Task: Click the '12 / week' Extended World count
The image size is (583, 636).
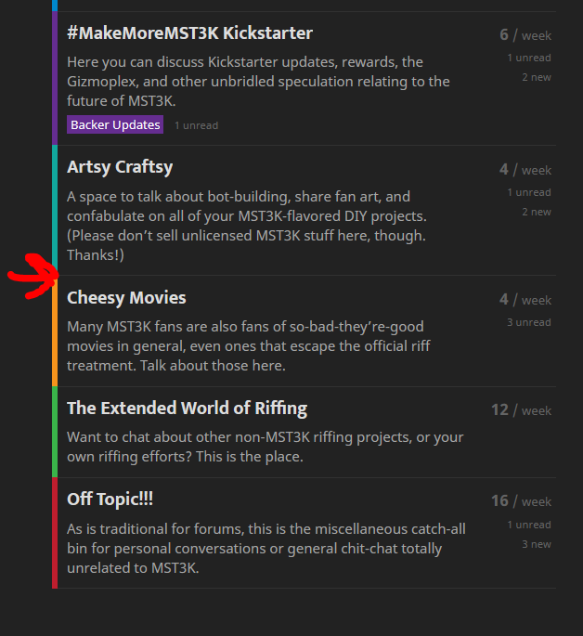Action: (522, 410)
